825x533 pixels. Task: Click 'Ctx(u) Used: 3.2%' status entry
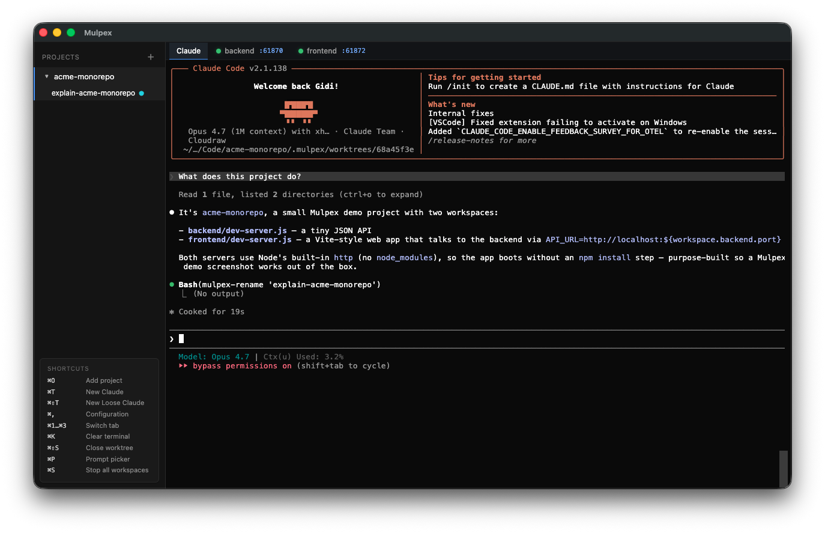303,357
